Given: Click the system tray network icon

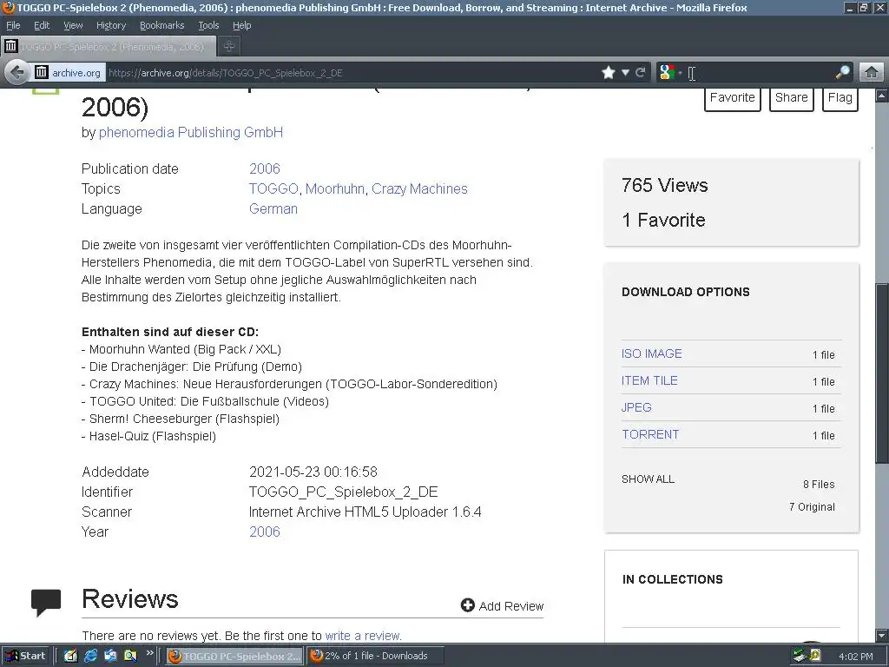Looking at the screenshot, I should [x=800, y=656].
